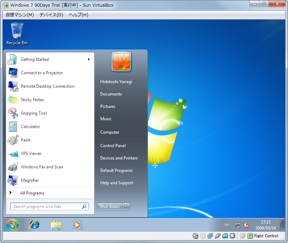Click the mouse integration indicator

(243, 236)
